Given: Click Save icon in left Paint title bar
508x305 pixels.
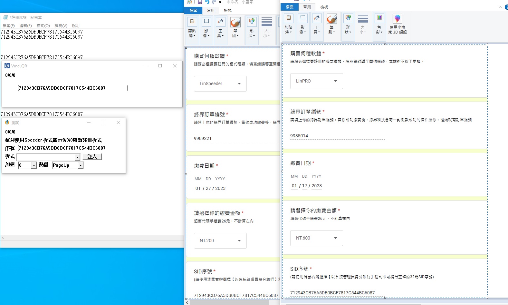Looking at the screenshot, I should coord(200,2).
